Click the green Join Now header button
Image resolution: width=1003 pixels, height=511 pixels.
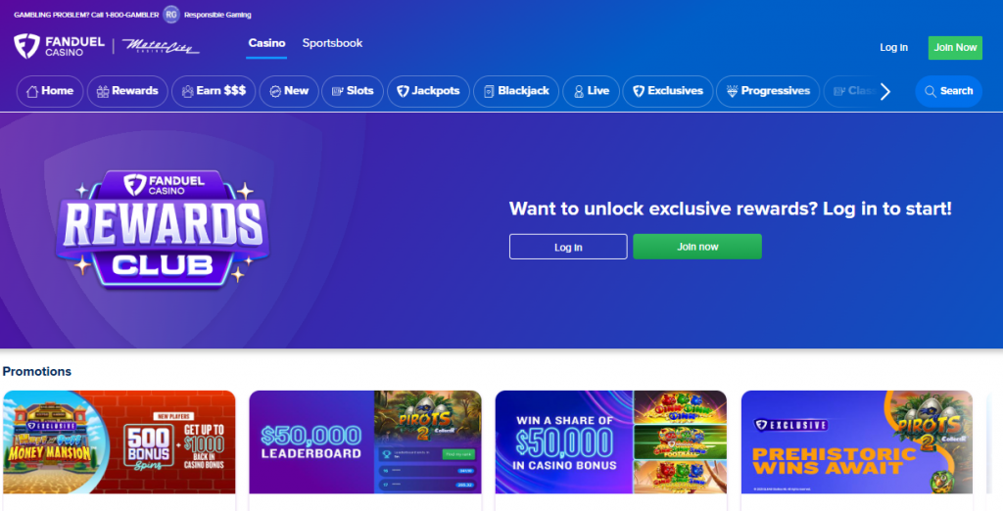[x=955, y=47]
